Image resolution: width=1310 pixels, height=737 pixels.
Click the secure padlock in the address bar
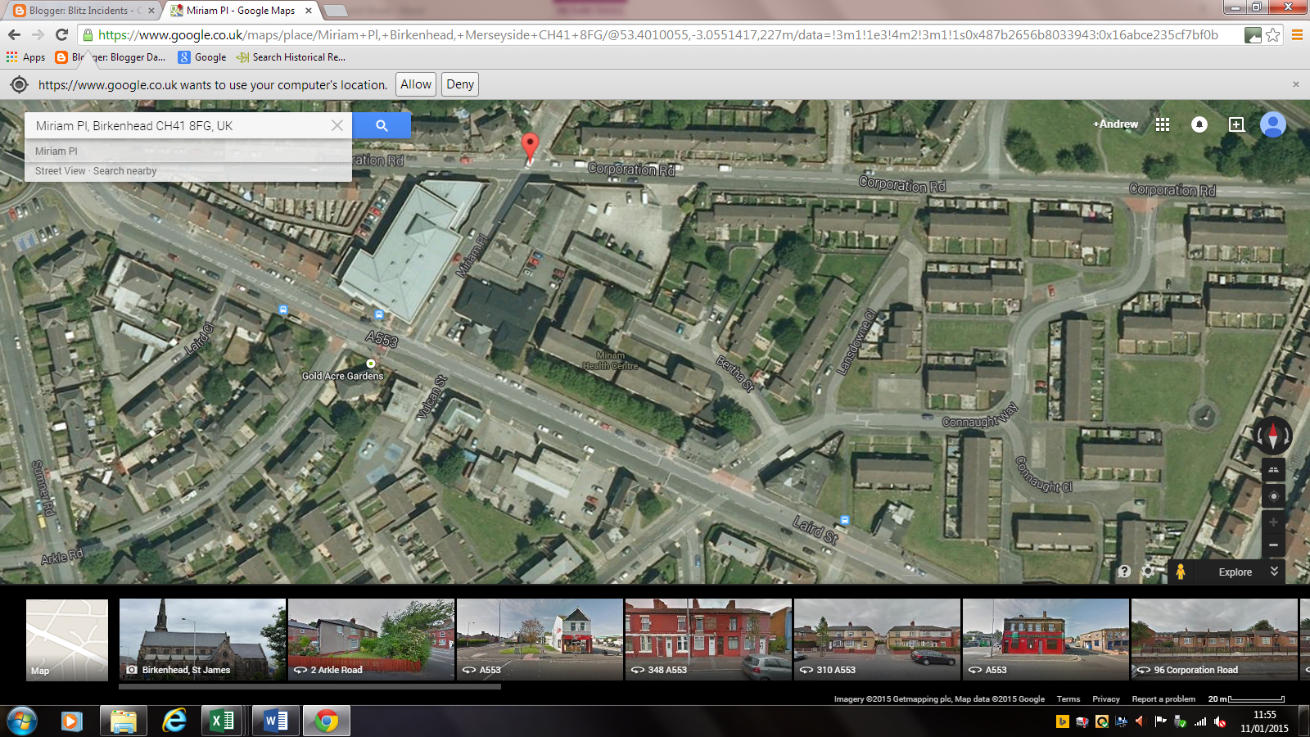click(88, 35)
